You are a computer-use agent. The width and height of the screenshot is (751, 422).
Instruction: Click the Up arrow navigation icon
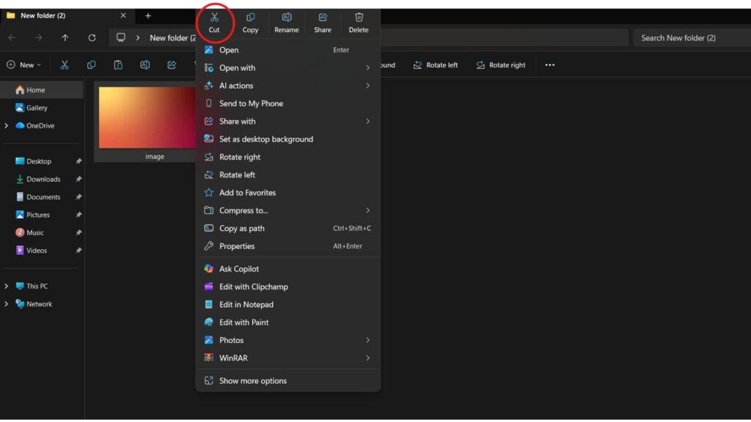(65, 38)
